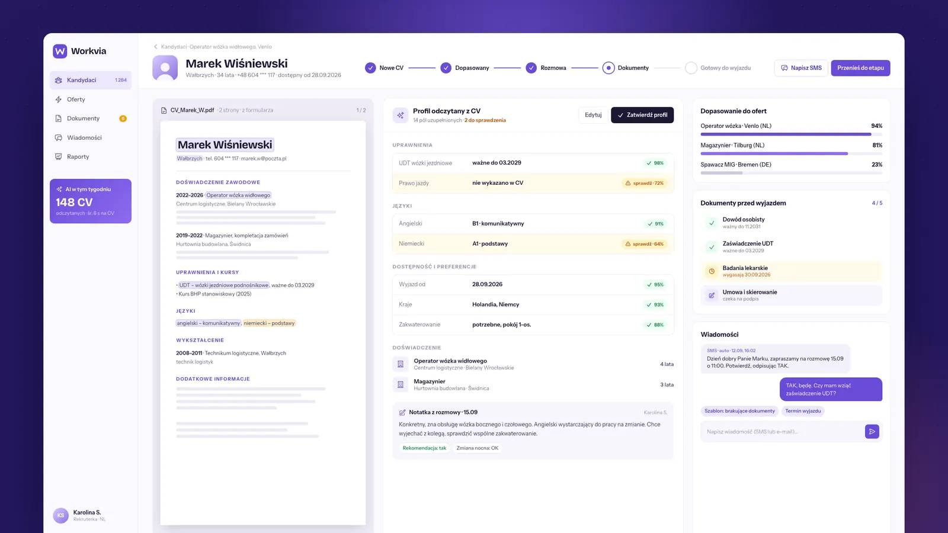Click the back chevron in breadcrumb
Viewport: 948px width, 533px height.
click(x=156, y=47)
